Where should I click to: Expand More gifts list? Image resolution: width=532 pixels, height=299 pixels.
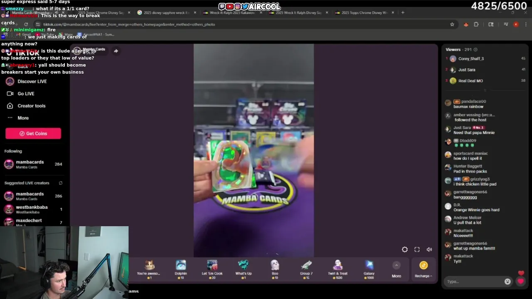(397, 270)
